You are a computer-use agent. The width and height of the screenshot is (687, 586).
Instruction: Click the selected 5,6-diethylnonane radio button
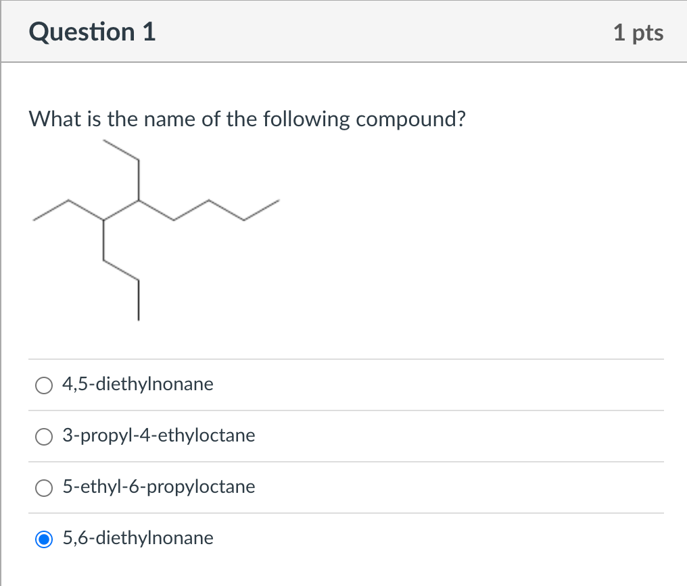(44, 539)
